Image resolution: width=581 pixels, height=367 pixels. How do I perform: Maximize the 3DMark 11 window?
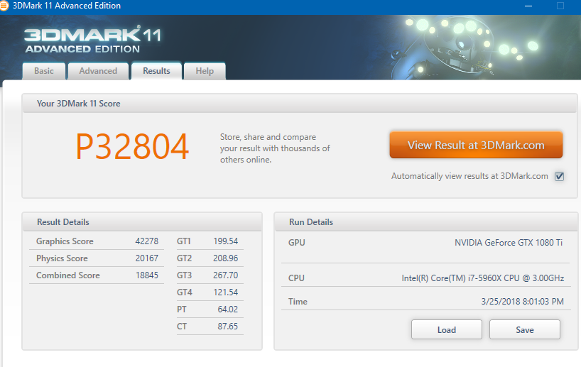560,6
